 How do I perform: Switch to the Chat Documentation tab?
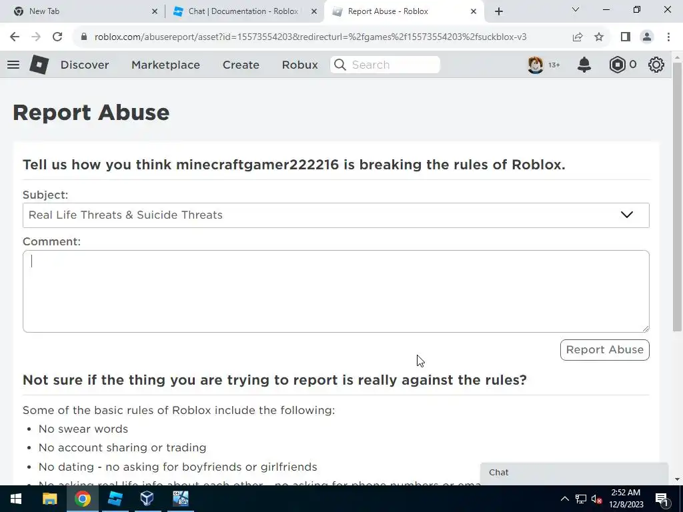click(243, 11)
